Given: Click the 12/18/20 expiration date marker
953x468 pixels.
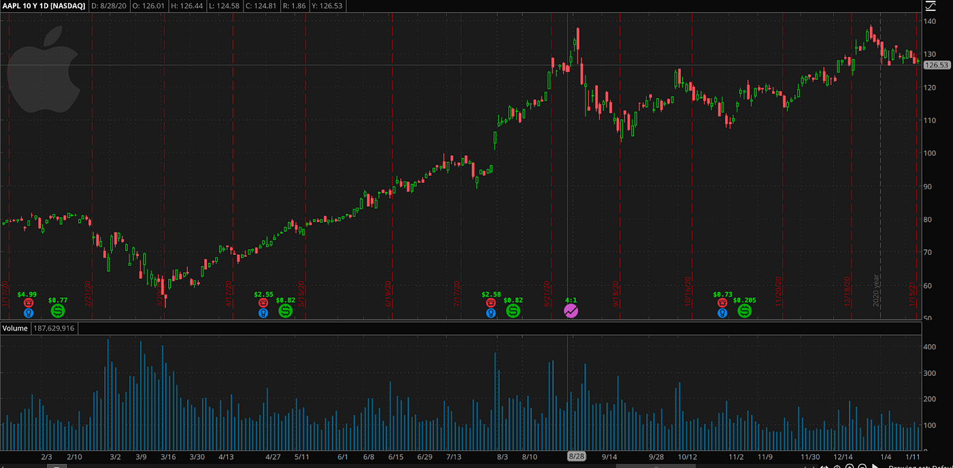Looking at the screenshot, I should click(x=848, y=293).
